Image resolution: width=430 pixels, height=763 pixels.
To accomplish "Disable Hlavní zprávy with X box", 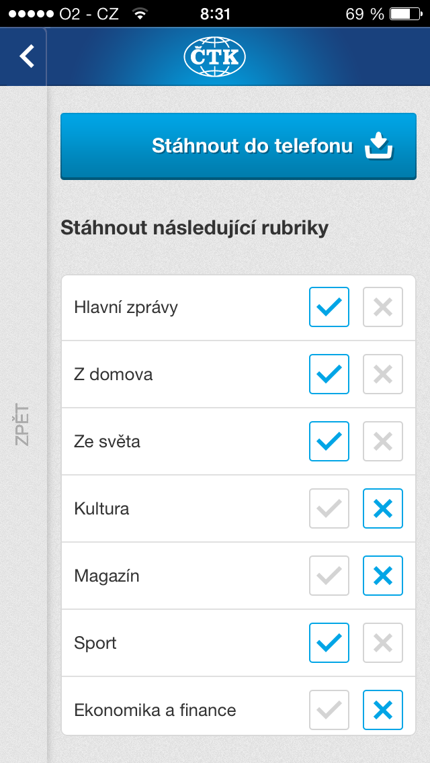I will pos(383,307).
